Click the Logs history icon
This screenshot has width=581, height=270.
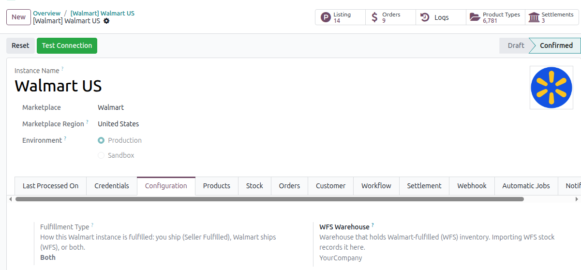click(425, 17)
